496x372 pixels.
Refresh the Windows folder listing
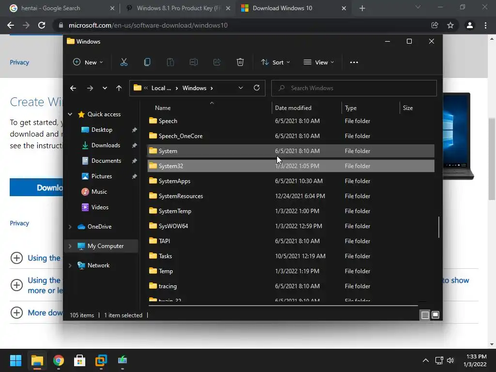tap(257, 88)
